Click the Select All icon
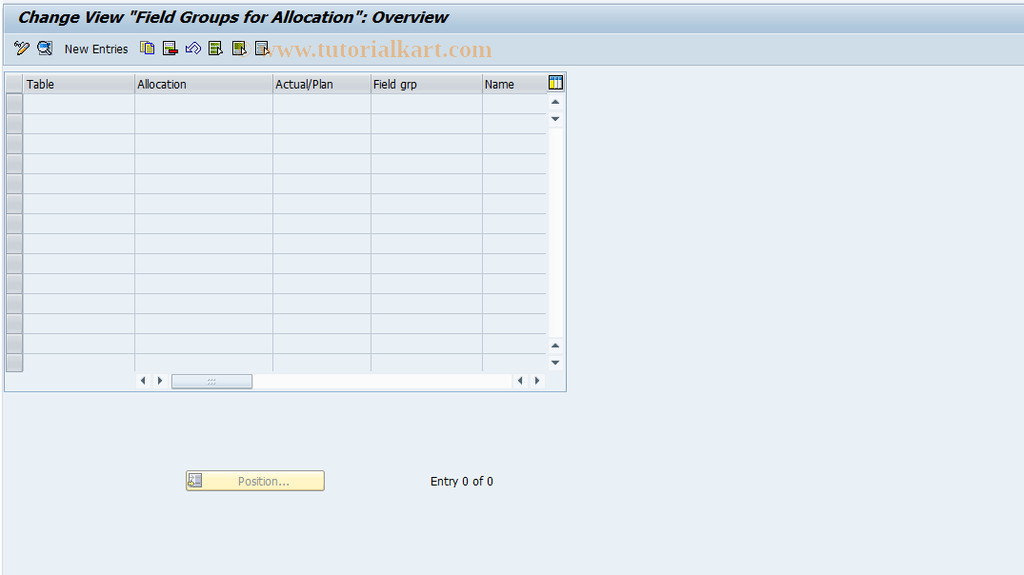The width and height of the screenshot is (1024, 575). point(215,49)
